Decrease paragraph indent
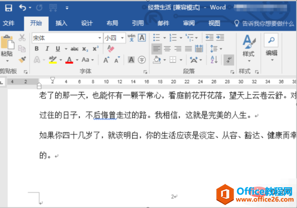The image size is (297, 208). [210, 38]
